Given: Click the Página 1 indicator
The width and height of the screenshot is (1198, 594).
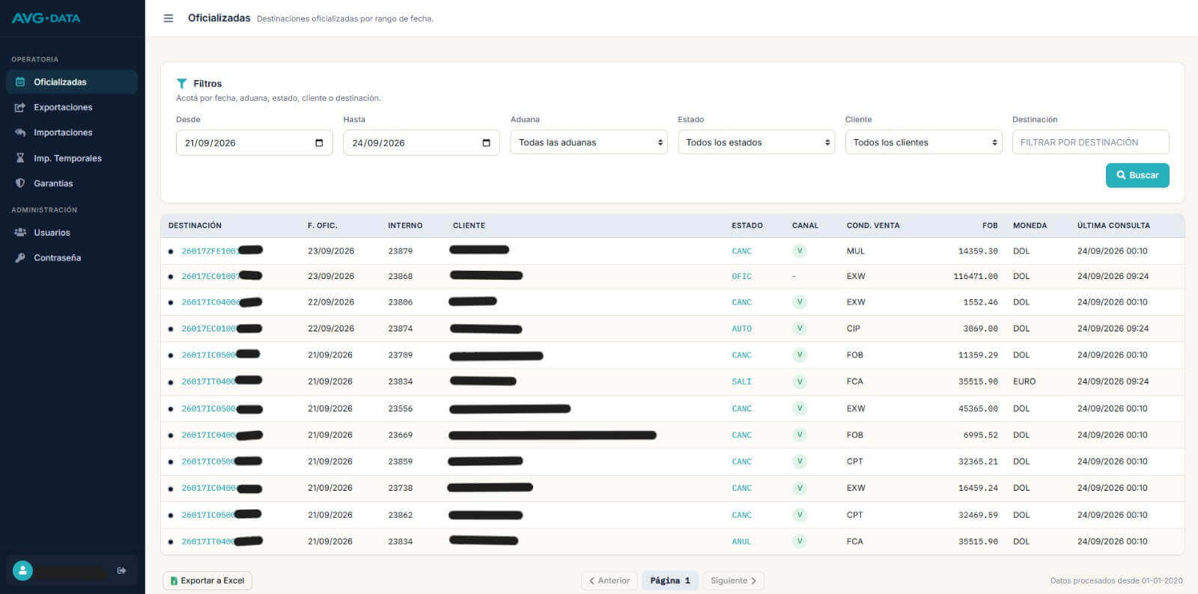Looking at the screenshot, I should [x=670, y=581].
